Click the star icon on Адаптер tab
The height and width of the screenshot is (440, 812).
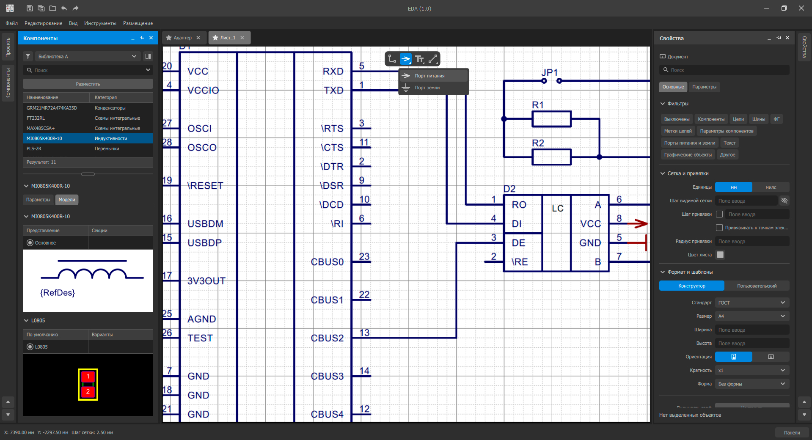pos(169,38)
